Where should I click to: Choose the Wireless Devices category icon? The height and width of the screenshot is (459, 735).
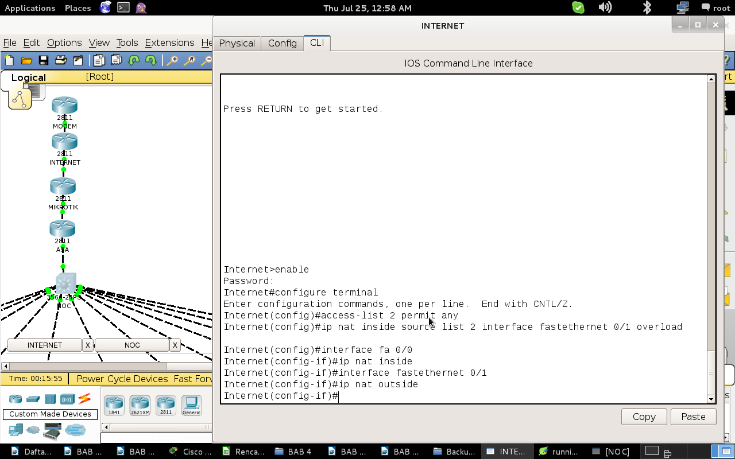click(x=67, y=399)
